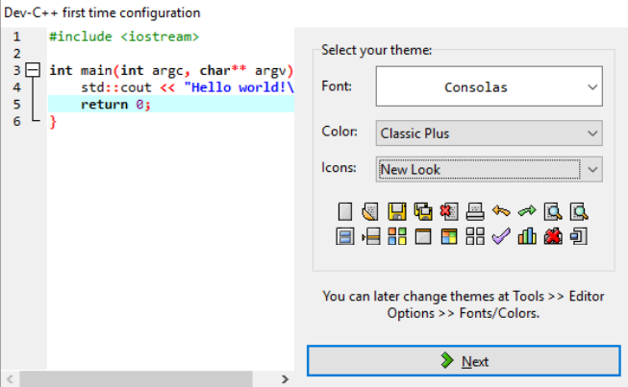
Task: Click the blank new file preview icon
Action: pos(345,212)
